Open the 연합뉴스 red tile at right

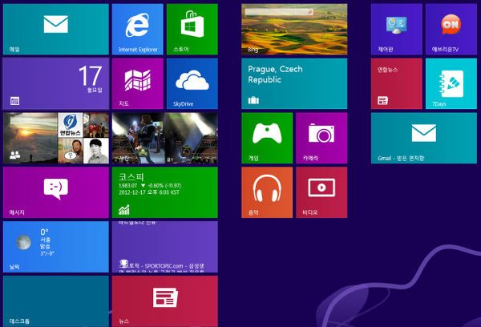coord(396,83)
